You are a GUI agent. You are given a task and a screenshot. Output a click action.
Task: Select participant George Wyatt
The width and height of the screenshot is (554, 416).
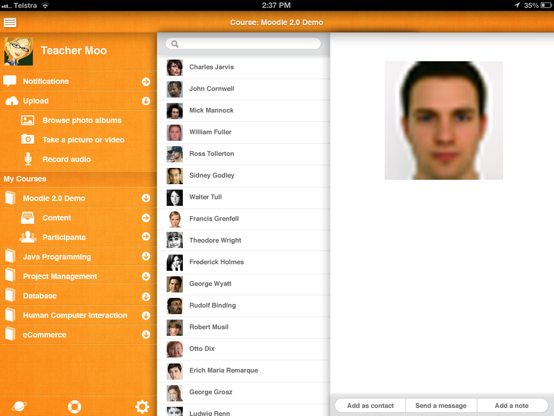[243, 284]
